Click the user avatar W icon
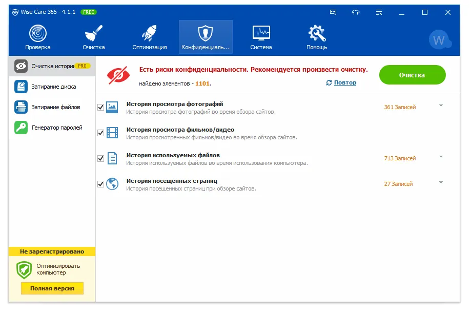471x316 pixels. [x=440, y=39]
